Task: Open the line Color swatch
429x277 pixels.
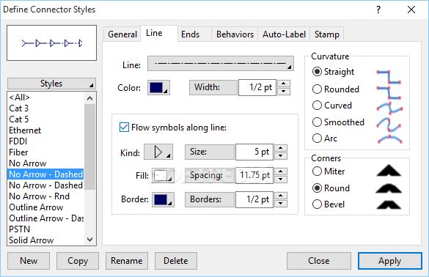Action: pyautogui.click(x=158, y=87)
